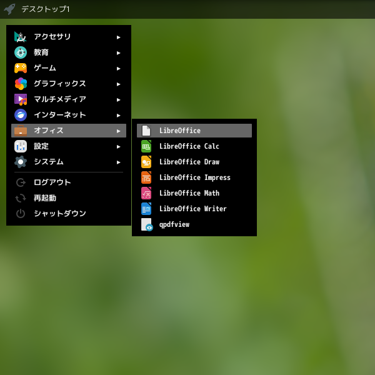Click the 再起動 circular arrows icon
This screenshot has width=375, height=375.
coord(21,198)
